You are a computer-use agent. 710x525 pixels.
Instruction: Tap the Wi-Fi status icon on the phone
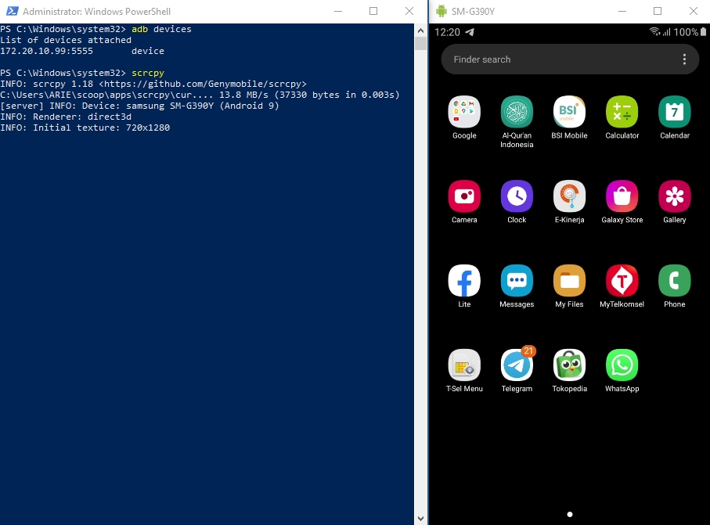pyautogui.click(x=654, y=31)
